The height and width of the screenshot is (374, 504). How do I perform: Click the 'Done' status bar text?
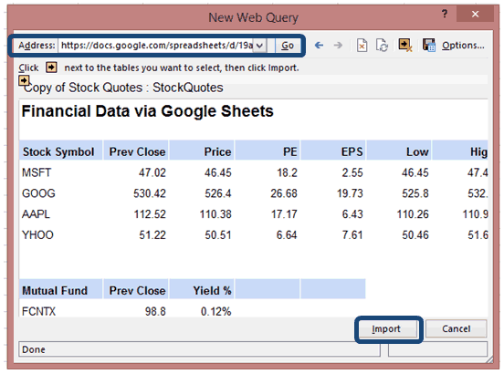pos(34,349)
